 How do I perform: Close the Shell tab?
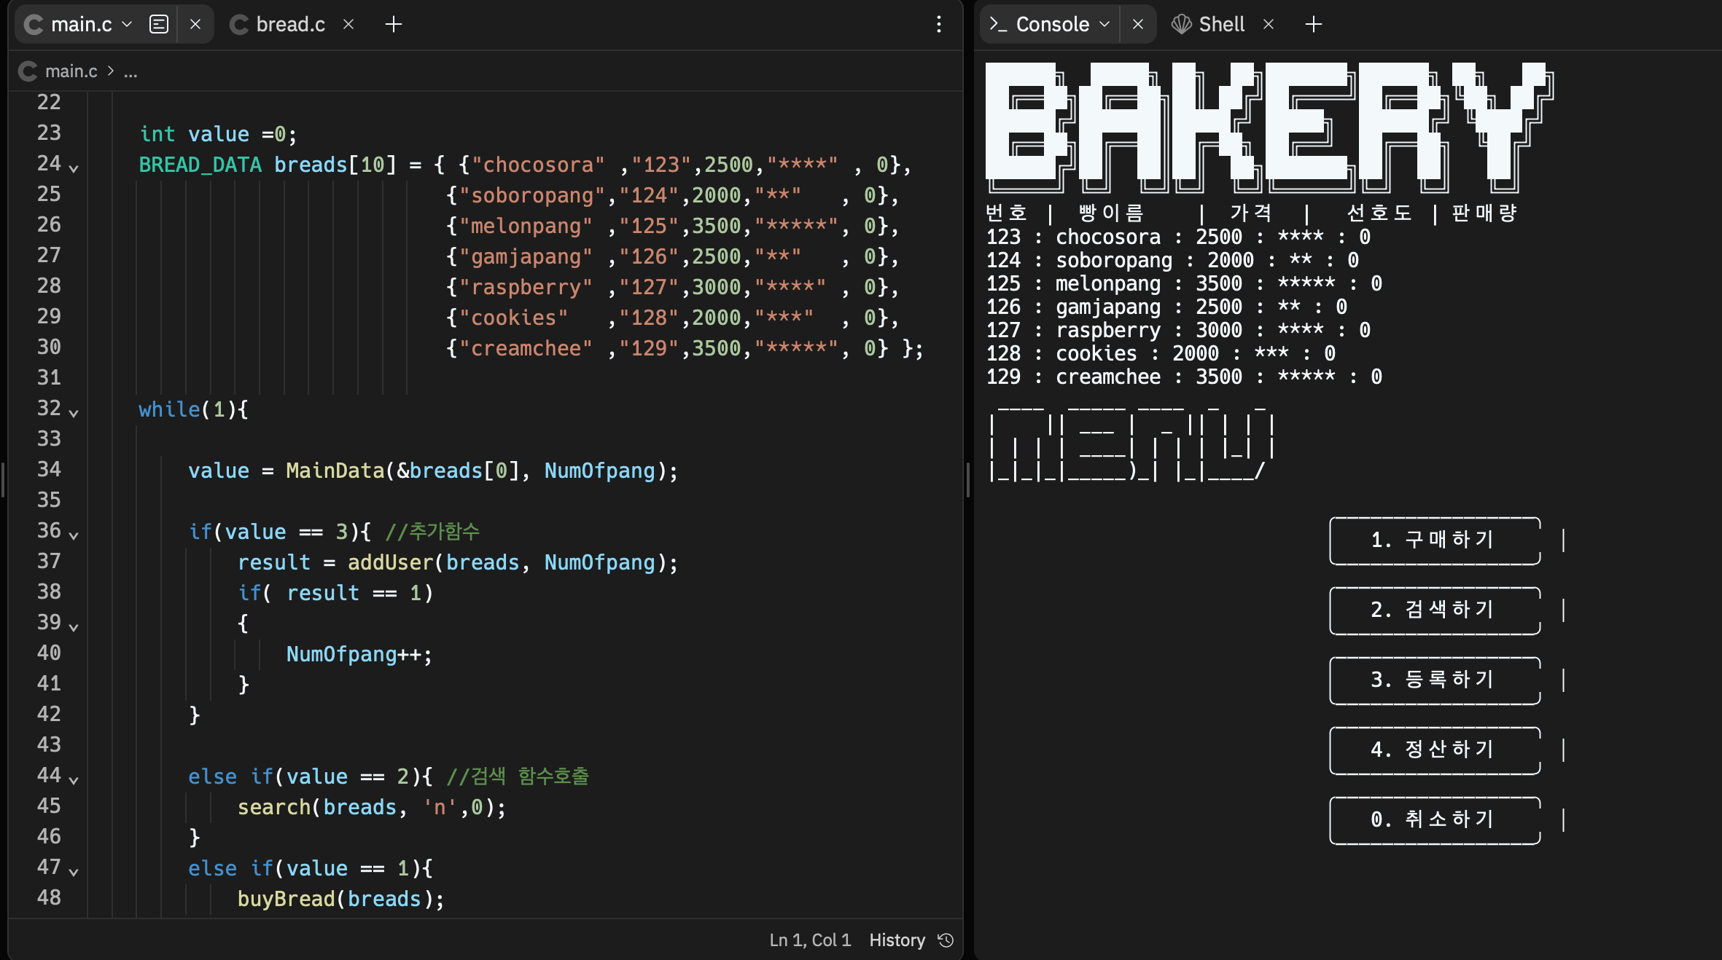tap(1269, 24)
